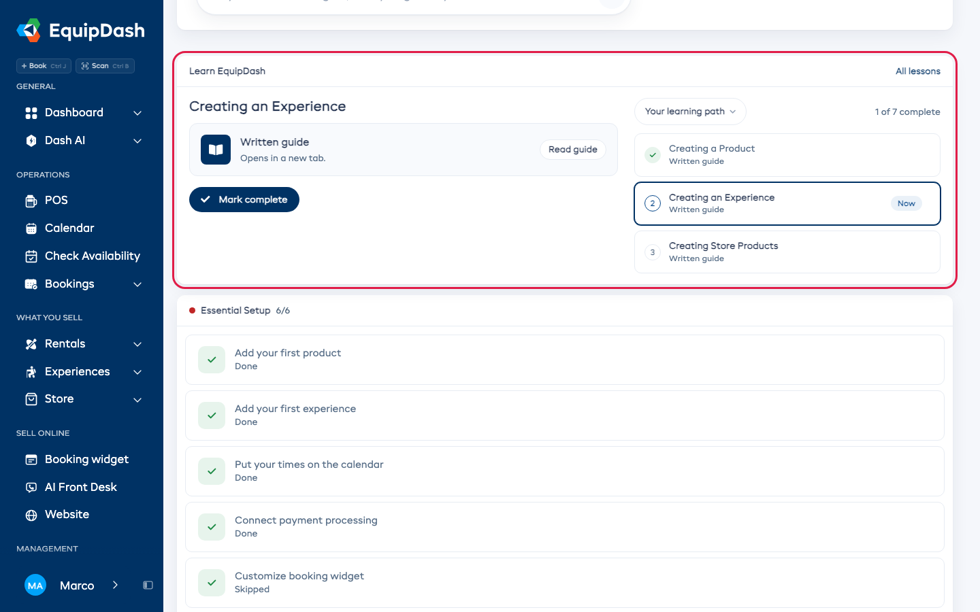980x612 pixels.
Task: Expand the Rentals submenu chevron
Action: (137, 344)
